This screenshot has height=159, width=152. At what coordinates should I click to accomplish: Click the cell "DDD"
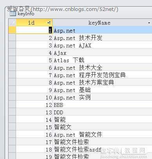(102, 112)
